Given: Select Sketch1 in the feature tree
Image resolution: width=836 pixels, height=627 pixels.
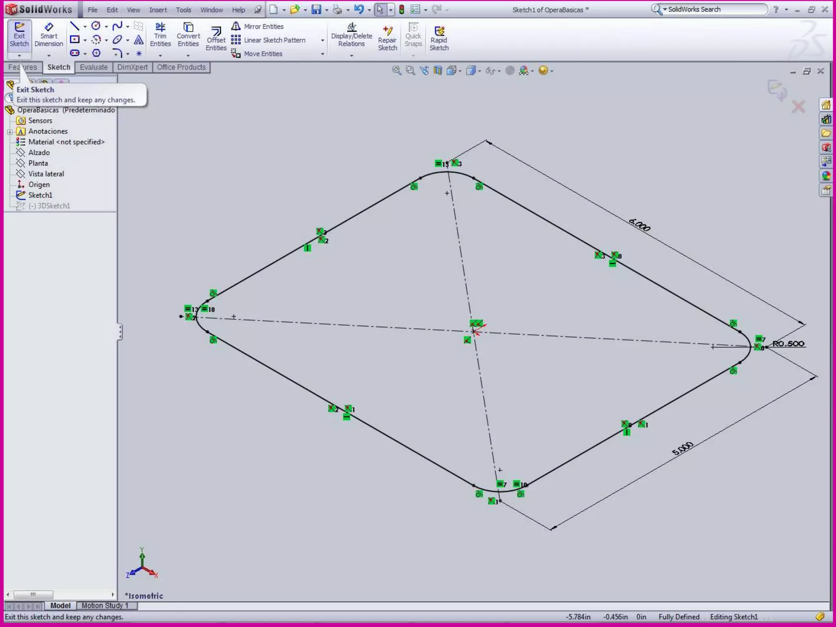Looking at the screenshot, I should point(40,195).
